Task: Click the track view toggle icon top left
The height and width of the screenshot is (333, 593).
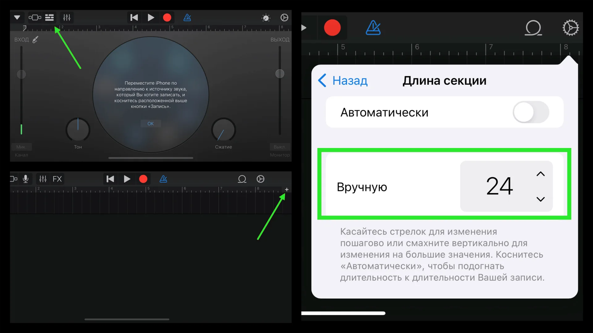Action: (49, 17)
